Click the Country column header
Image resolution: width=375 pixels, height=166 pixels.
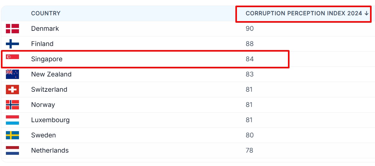point(46,13)
